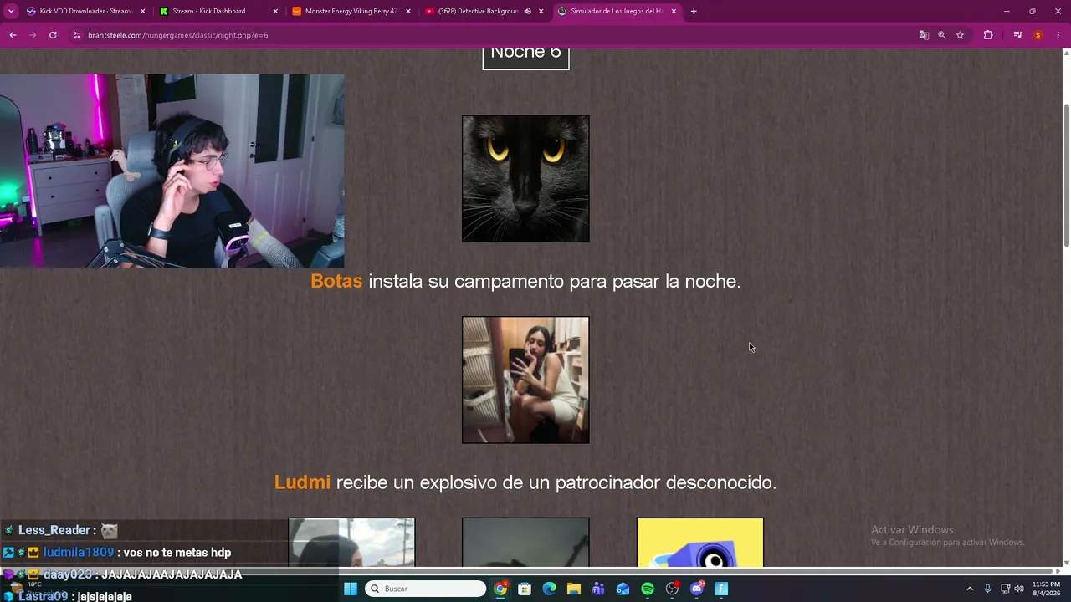Switch to the Stream - Kick Dashboard tab
The image size is (1071, 602).
tap(218, 11)
